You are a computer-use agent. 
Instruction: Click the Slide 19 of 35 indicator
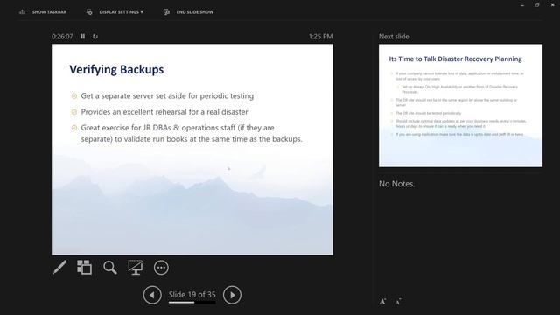(x=192, y=295)
